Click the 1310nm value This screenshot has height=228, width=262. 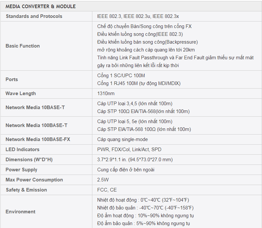[x=106, y=93]
